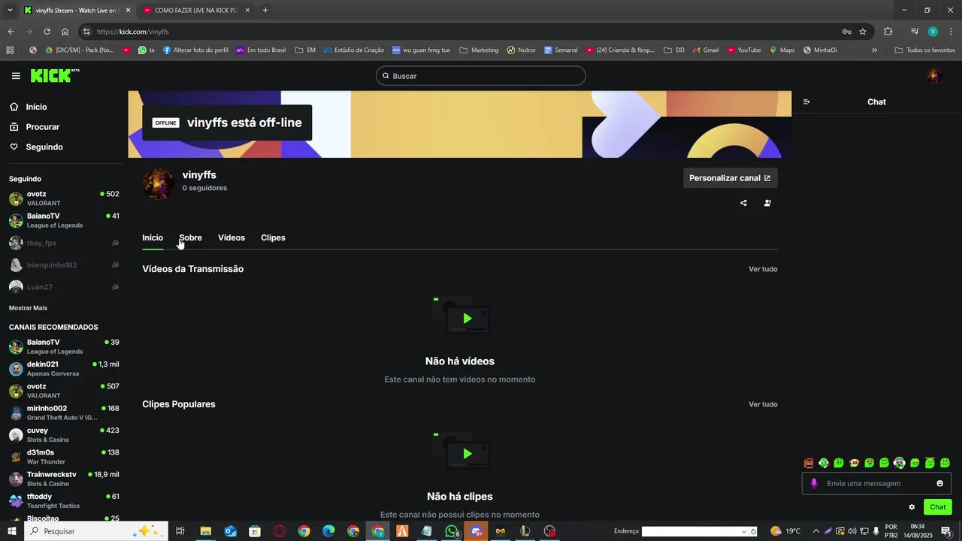Expand Mostrar Mais in following list

pyautogui.click(x=28, y=308)
